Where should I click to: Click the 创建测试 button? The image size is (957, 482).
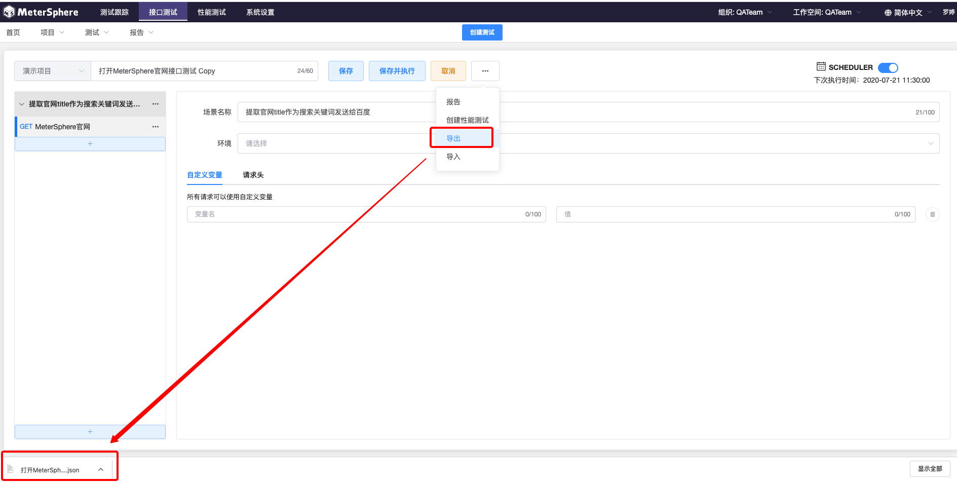point(482,32)
